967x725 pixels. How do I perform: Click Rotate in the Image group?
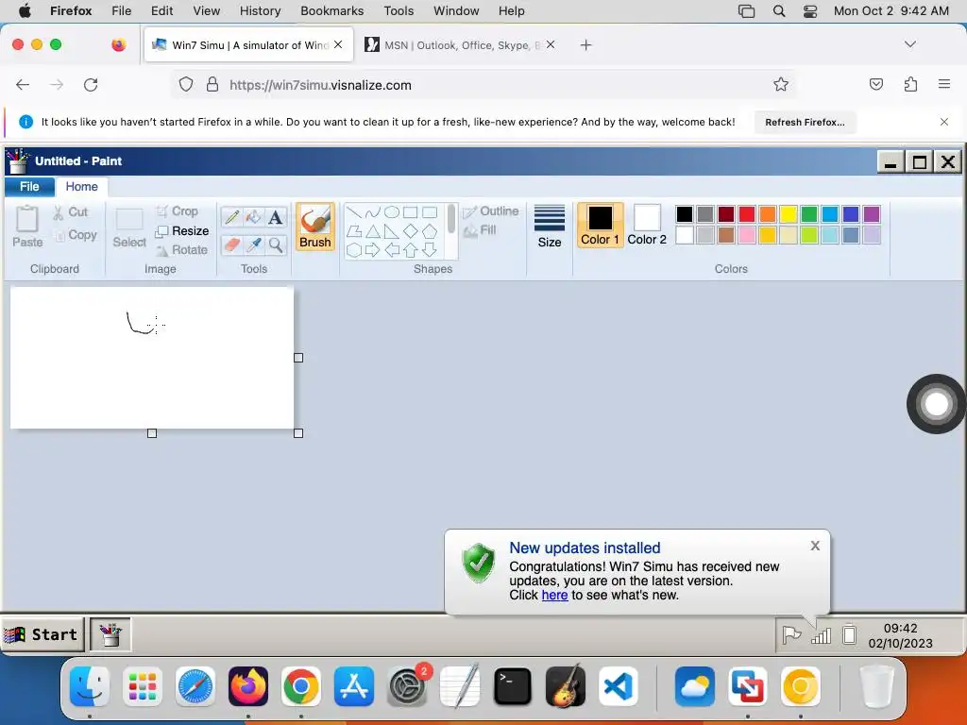pos(182,250)
